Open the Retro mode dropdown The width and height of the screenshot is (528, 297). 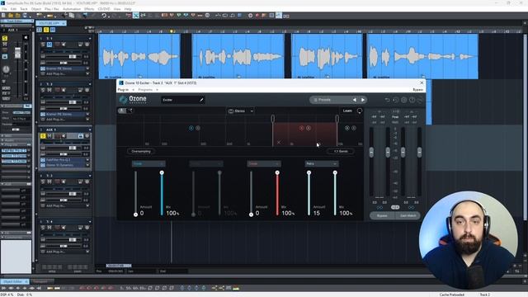pyautogui.click(x=322, y=163)
